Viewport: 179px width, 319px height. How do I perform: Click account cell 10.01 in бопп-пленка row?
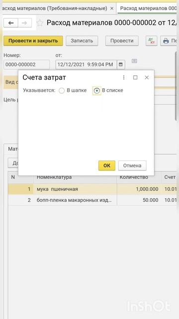click(x=170, y=200)
